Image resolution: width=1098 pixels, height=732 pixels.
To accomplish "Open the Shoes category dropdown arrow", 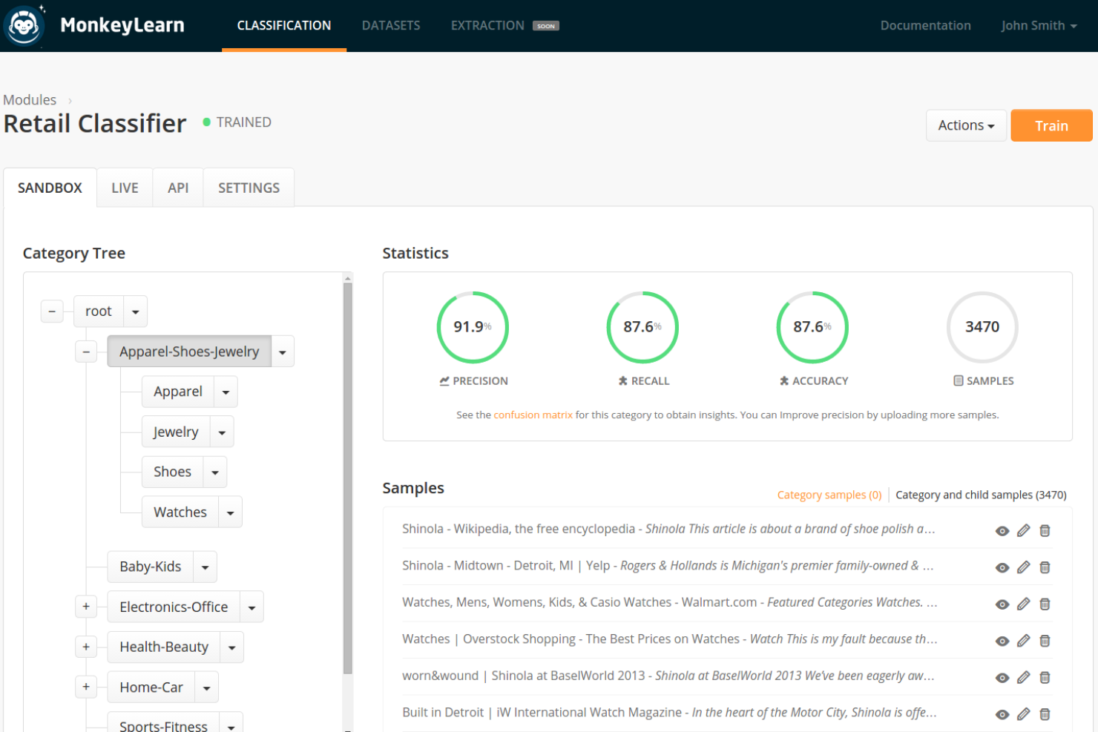I will pos(215,472).
